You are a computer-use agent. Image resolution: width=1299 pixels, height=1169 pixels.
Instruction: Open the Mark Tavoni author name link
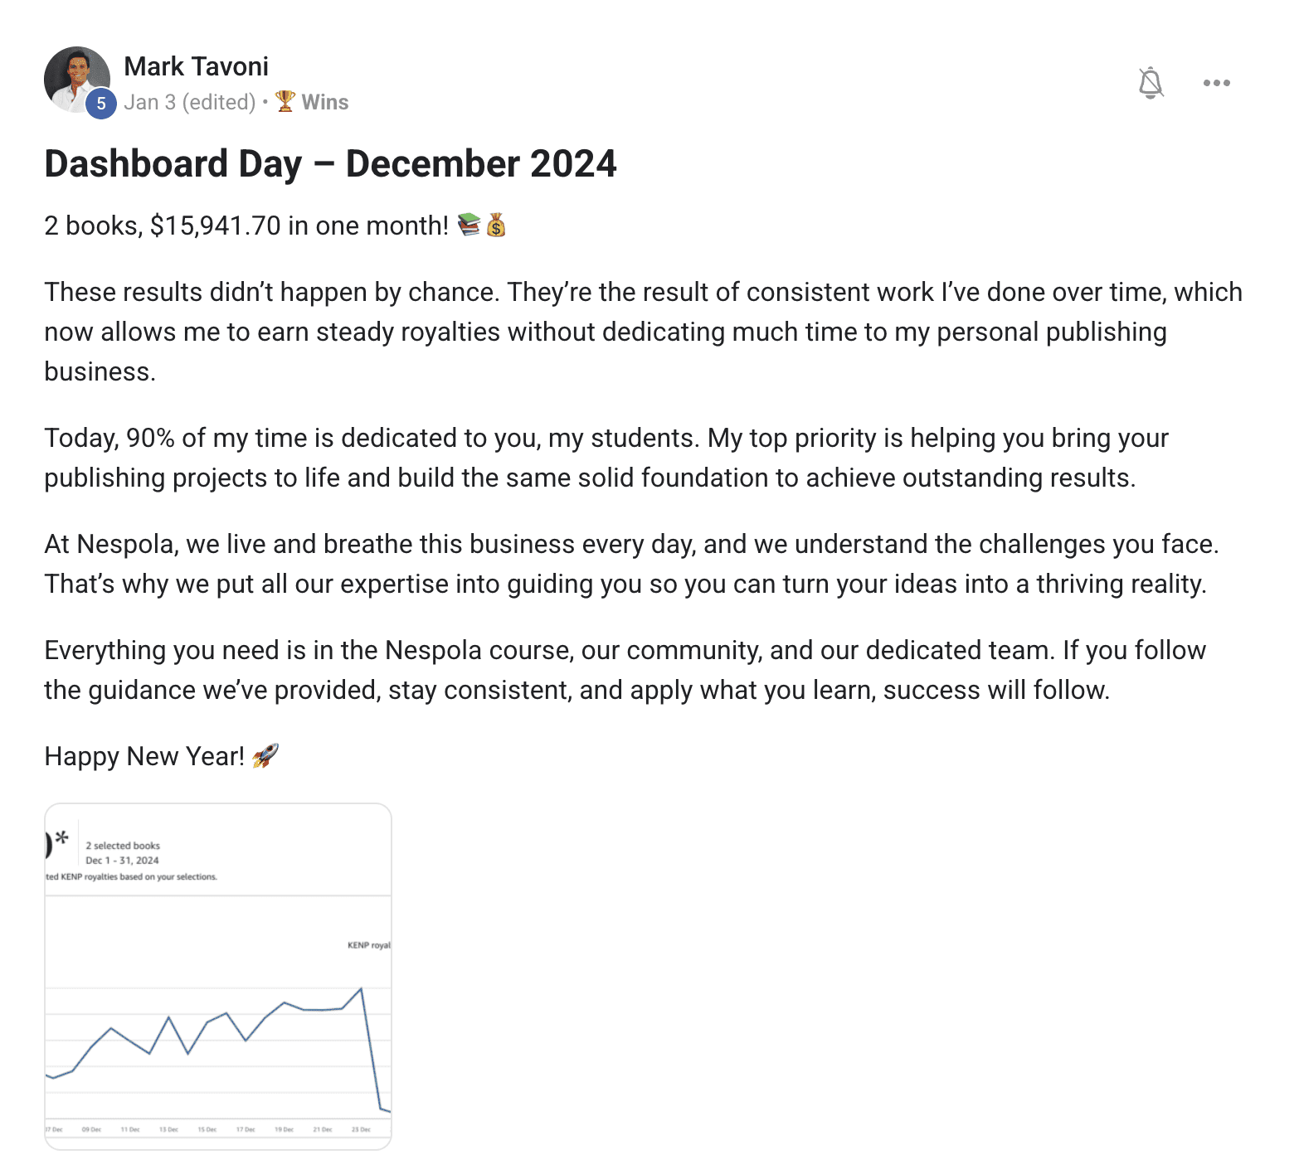tap(196, 66)
